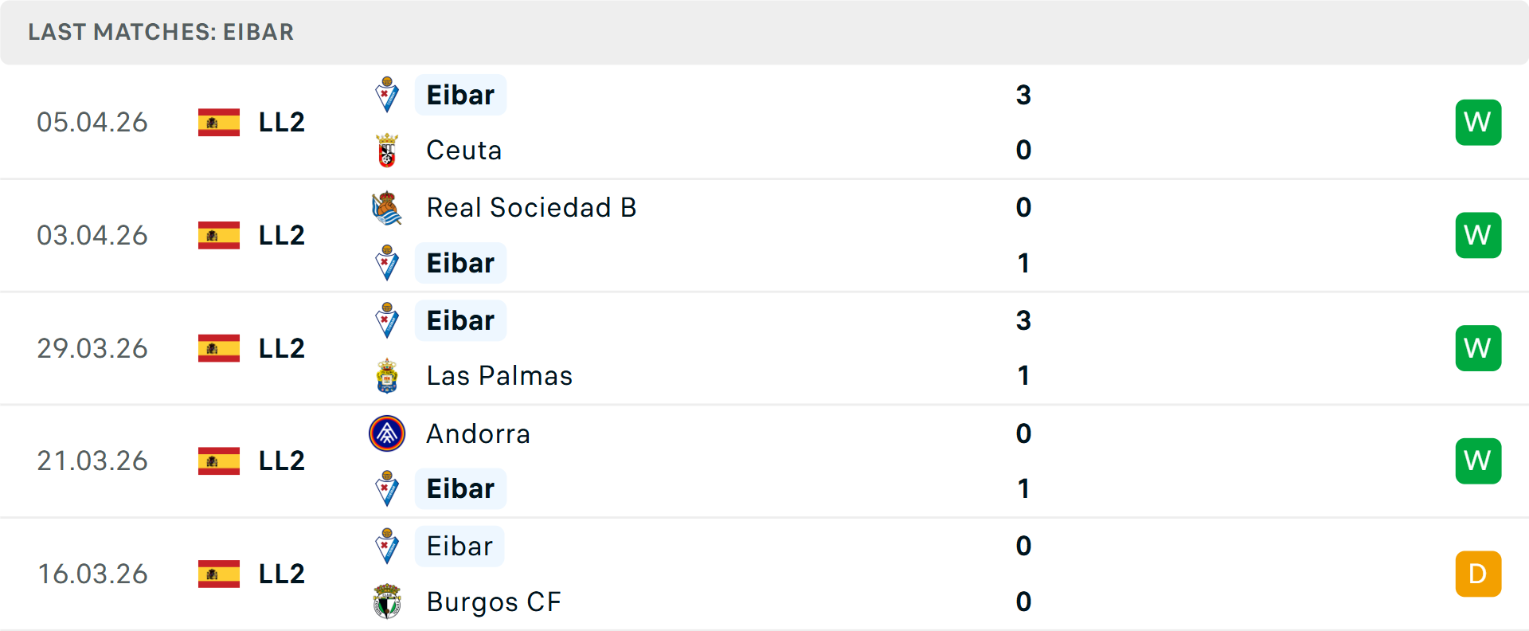This screenshot has width=1529, height=631.
Task: Click the Spain flag beside the 16.03.26 match
Action: pyautogui.click(x=219, y=574)
